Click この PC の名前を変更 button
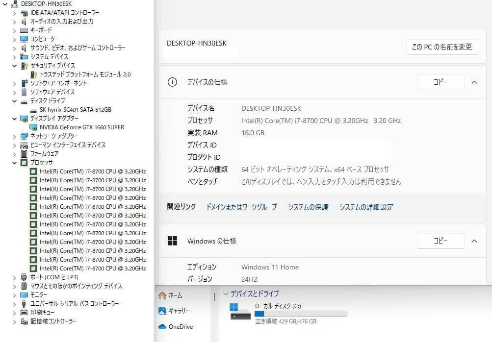The image size is (492, 342). click(x=441, y=47)
